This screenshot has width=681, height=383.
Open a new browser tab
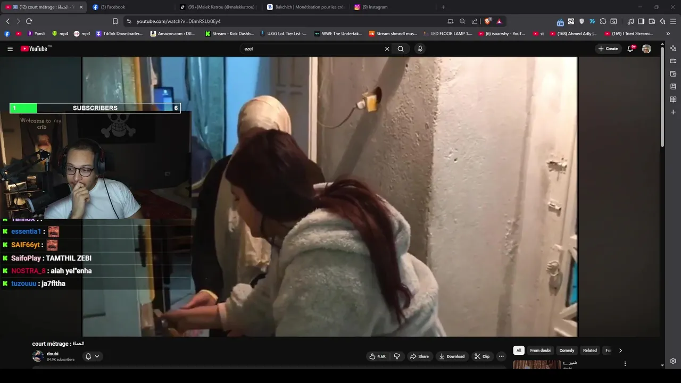coord(443,7)
